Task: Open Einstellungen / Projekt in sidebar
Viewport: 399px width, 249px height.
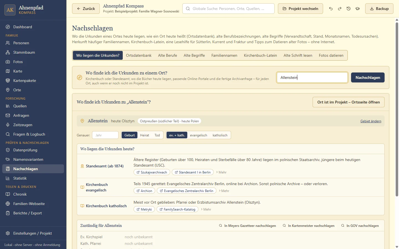Action: tap(33, 233)
